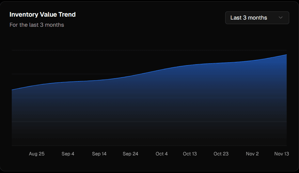Select the Oct 13 date label

tap(190, 154)
